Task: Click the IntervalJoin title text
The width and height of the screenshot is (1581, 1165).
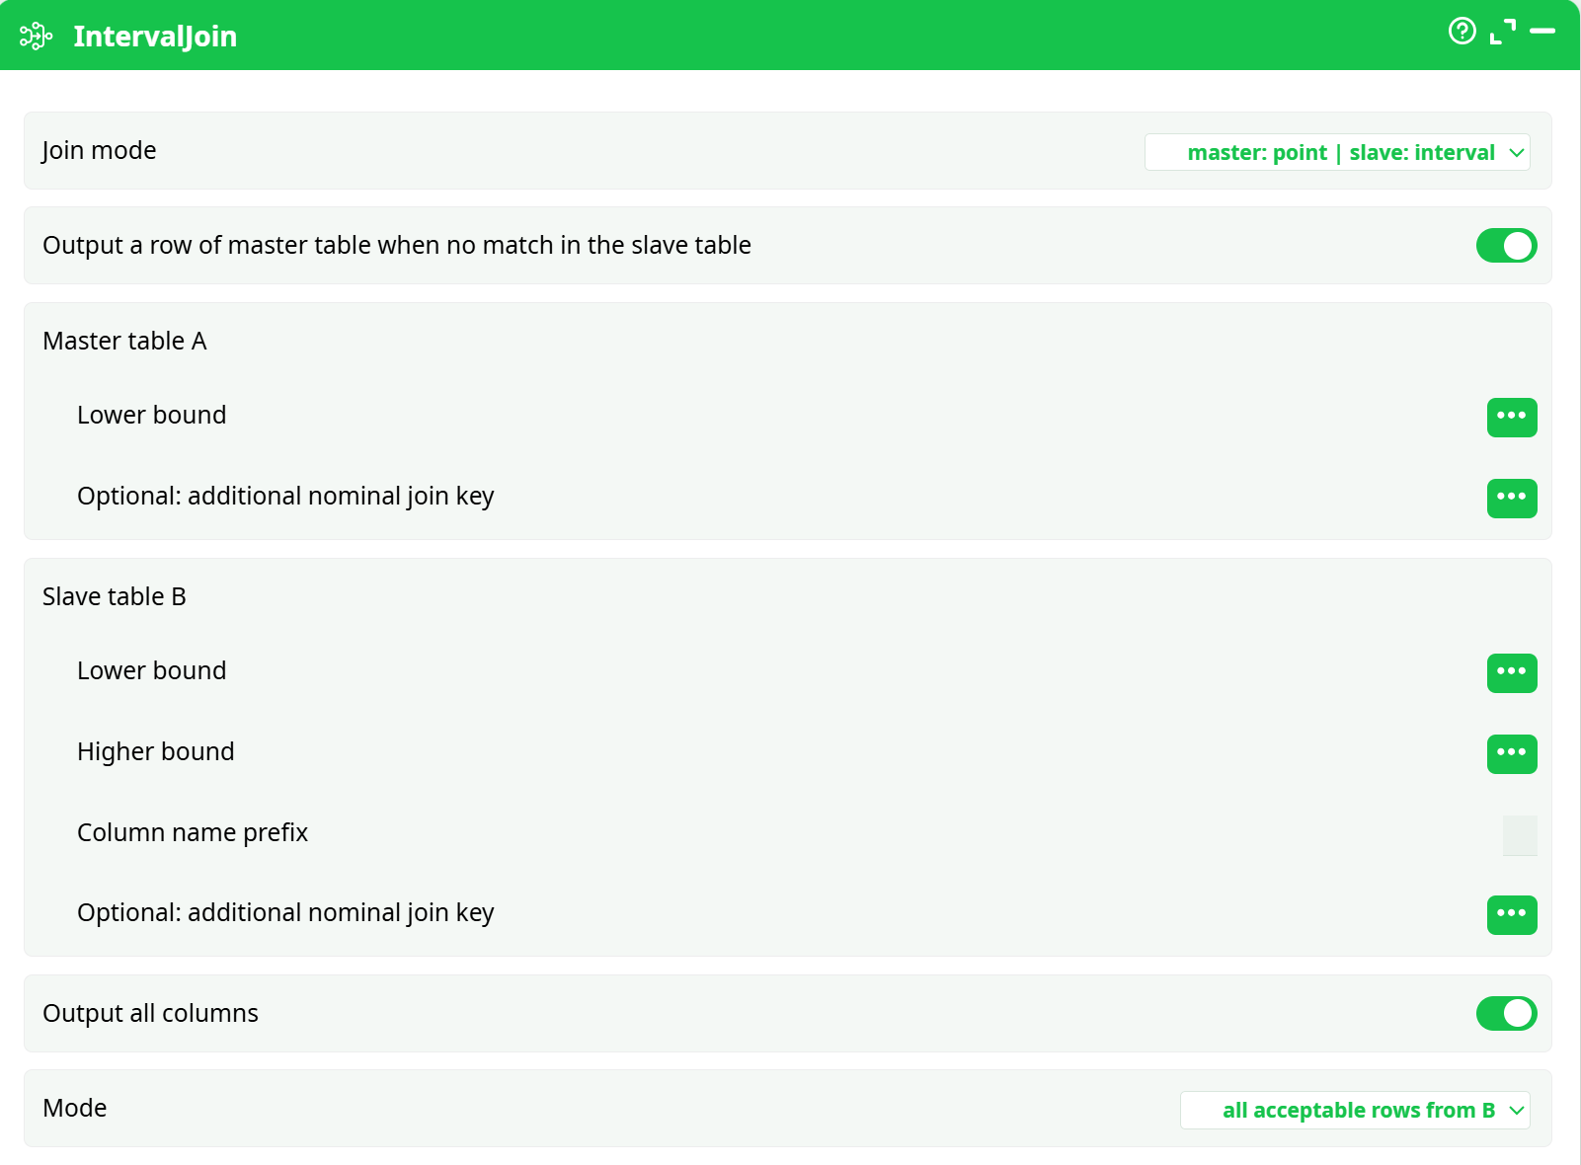Action: [155, 37]
